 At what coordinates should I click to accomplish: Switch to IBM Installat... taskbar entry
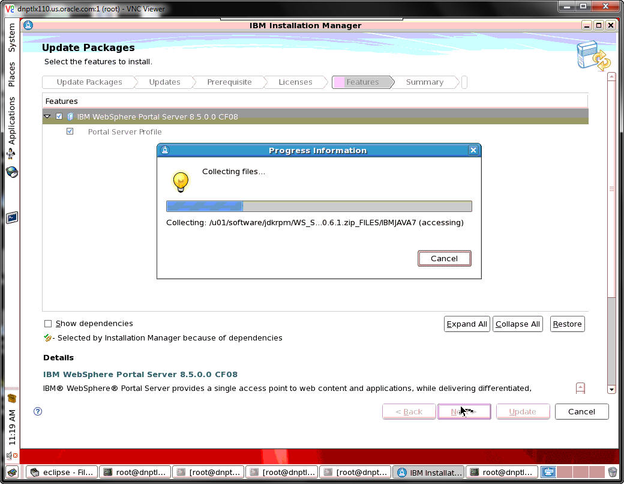coord(428,472)
